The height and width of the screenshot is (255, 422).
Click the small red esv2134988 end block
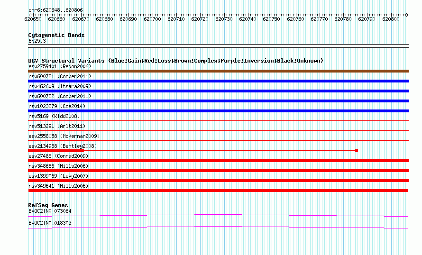click(x=357, y=151)
